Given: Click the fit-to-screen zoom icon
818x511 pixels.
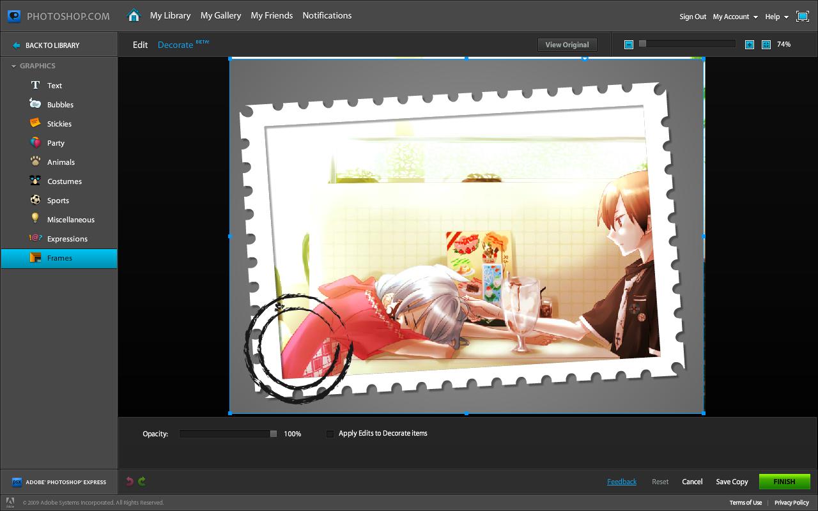Looking at the screenshot, I should pos(766,44).
